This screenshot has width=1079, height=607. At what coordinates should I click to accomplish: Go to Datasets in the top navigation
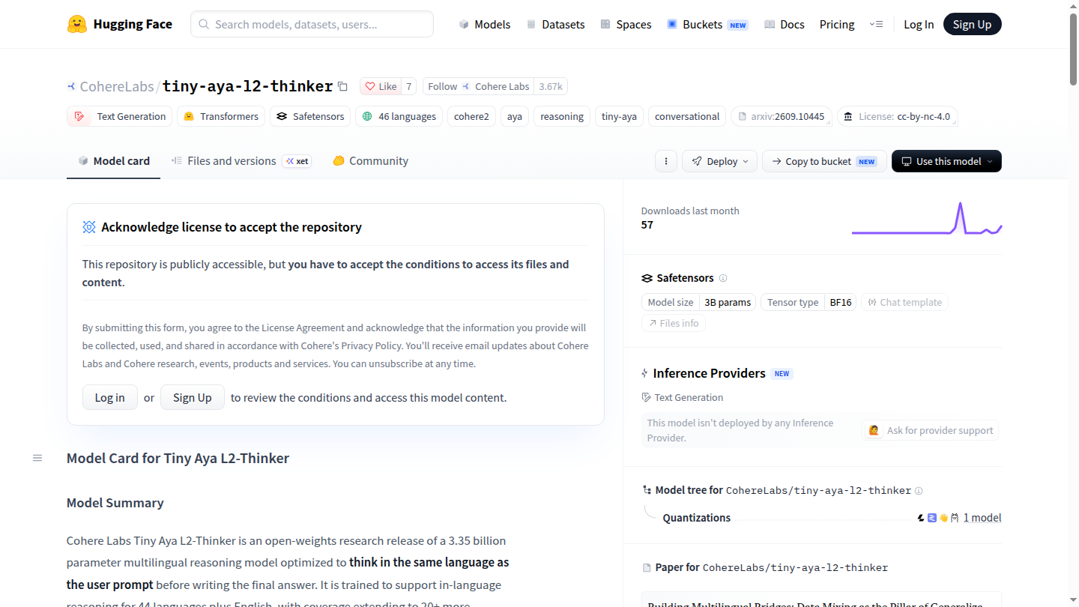pyautogui.click(x=555, y=24)
